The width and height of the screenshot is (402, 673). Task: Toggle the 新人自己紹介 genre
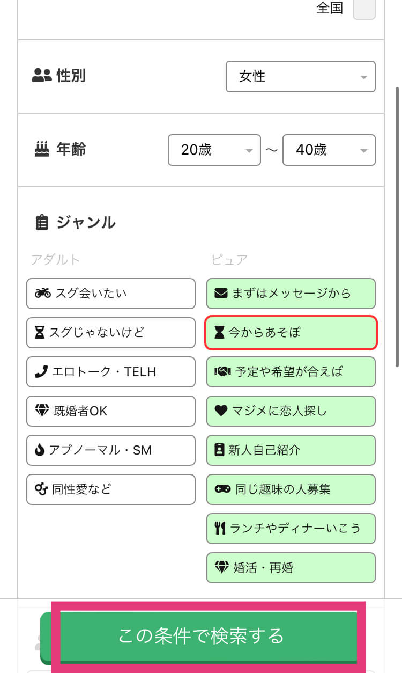pos(291,450)
